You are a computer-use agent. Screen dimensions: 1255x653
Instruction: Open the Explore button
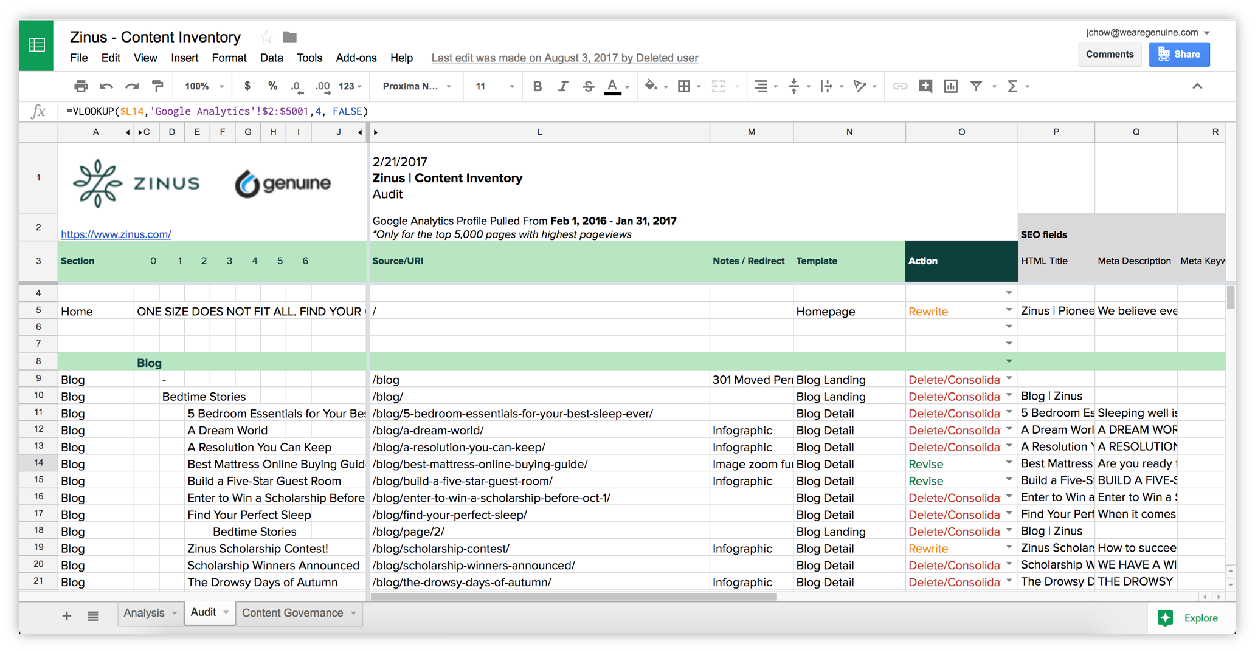click(1188, 618)
